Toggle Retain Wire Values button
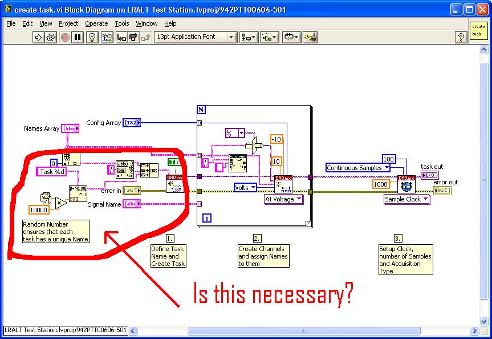Screen dimensions: 492x339 pyautogui.click(x=107, y=38)
